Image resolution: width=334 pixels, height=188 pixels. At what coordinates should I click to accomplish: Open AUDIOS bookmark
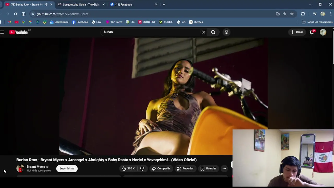click(x=166, y=22)
